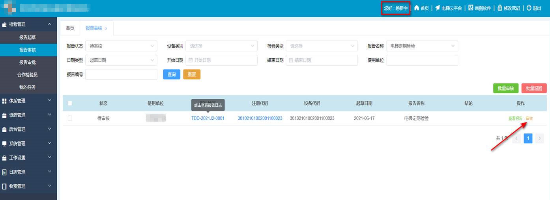The image size is (550, 200).
Task: Expand the 体系管理 chevron
Action: click(50, 100)
